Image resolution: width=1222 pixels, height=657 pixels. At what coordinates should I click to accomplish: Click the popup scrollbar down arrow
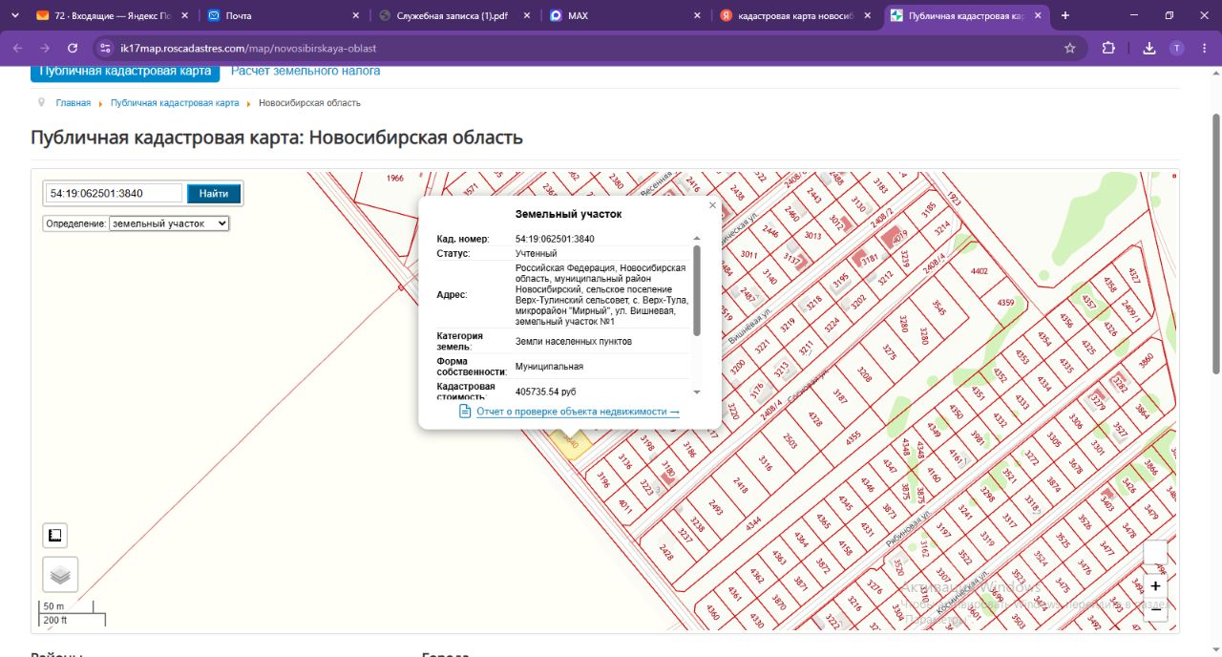[697, 392]
